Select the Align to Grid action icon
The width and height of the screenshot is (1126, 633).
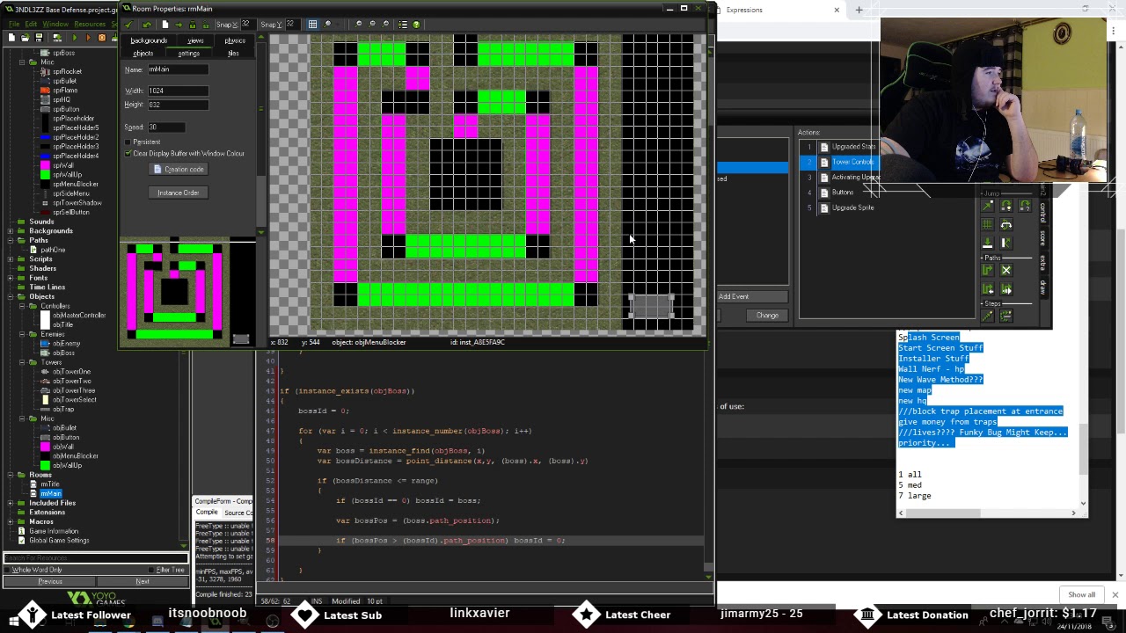coord(987,224)
